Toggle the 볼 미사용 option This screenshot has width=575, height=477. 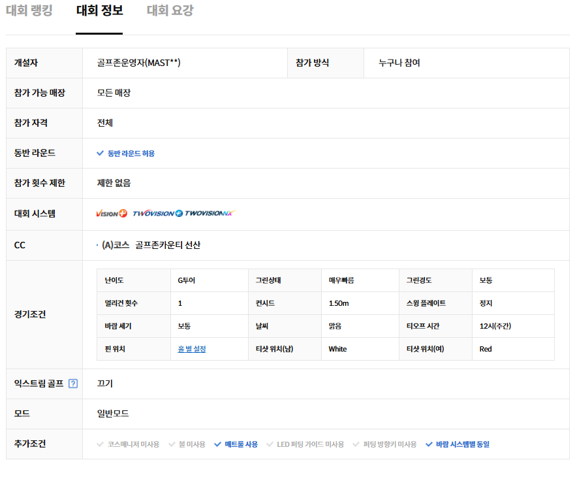(187, 444)
